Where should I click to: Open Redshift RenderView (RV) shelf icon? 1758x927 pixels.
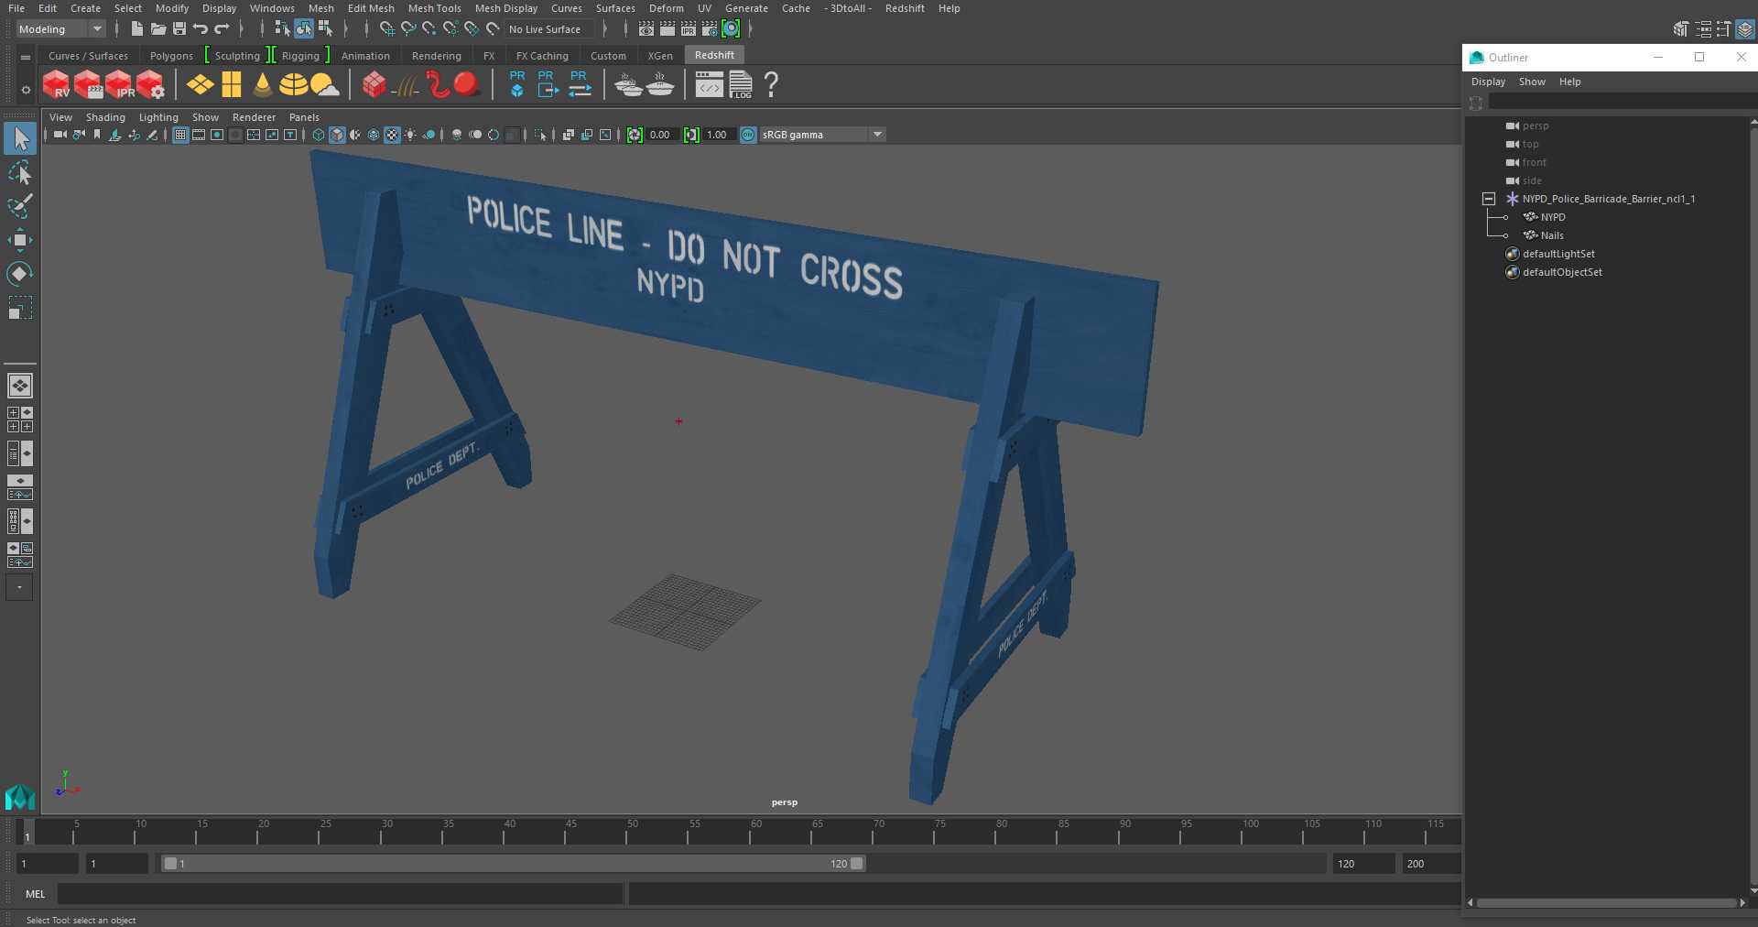[x=56, y=85]
